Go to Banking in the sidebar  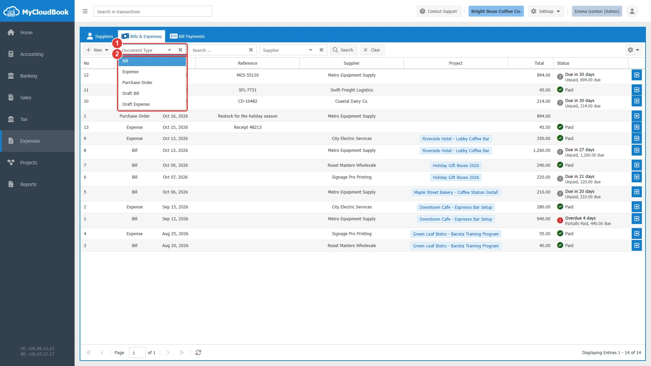coord(37,76)
